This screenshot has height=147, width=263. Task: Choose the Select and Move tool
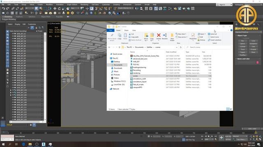pos(55,9)
